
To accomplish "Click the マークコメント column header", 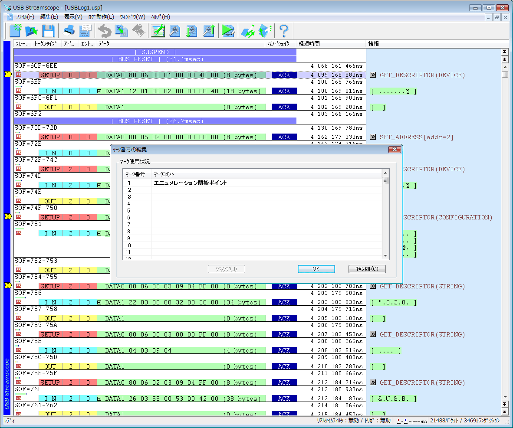I will pos(266,174).
